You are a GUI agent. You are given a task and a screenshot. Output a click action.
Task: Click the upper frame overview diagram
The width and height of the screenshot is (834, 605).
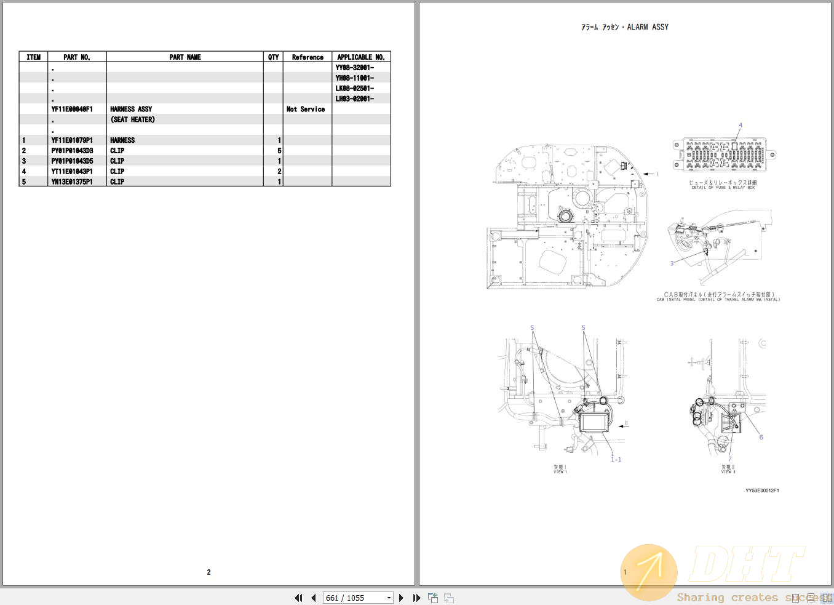[x=566, y=217]
